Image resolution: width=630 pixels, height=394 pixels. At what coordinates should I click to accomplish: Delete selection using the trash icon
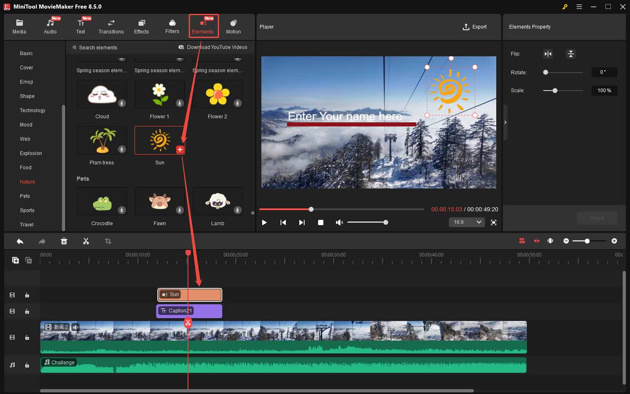[x=64, y=241]
